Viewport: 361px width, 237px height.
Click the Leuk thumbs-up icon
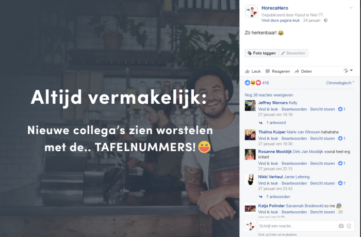(247, 71)
